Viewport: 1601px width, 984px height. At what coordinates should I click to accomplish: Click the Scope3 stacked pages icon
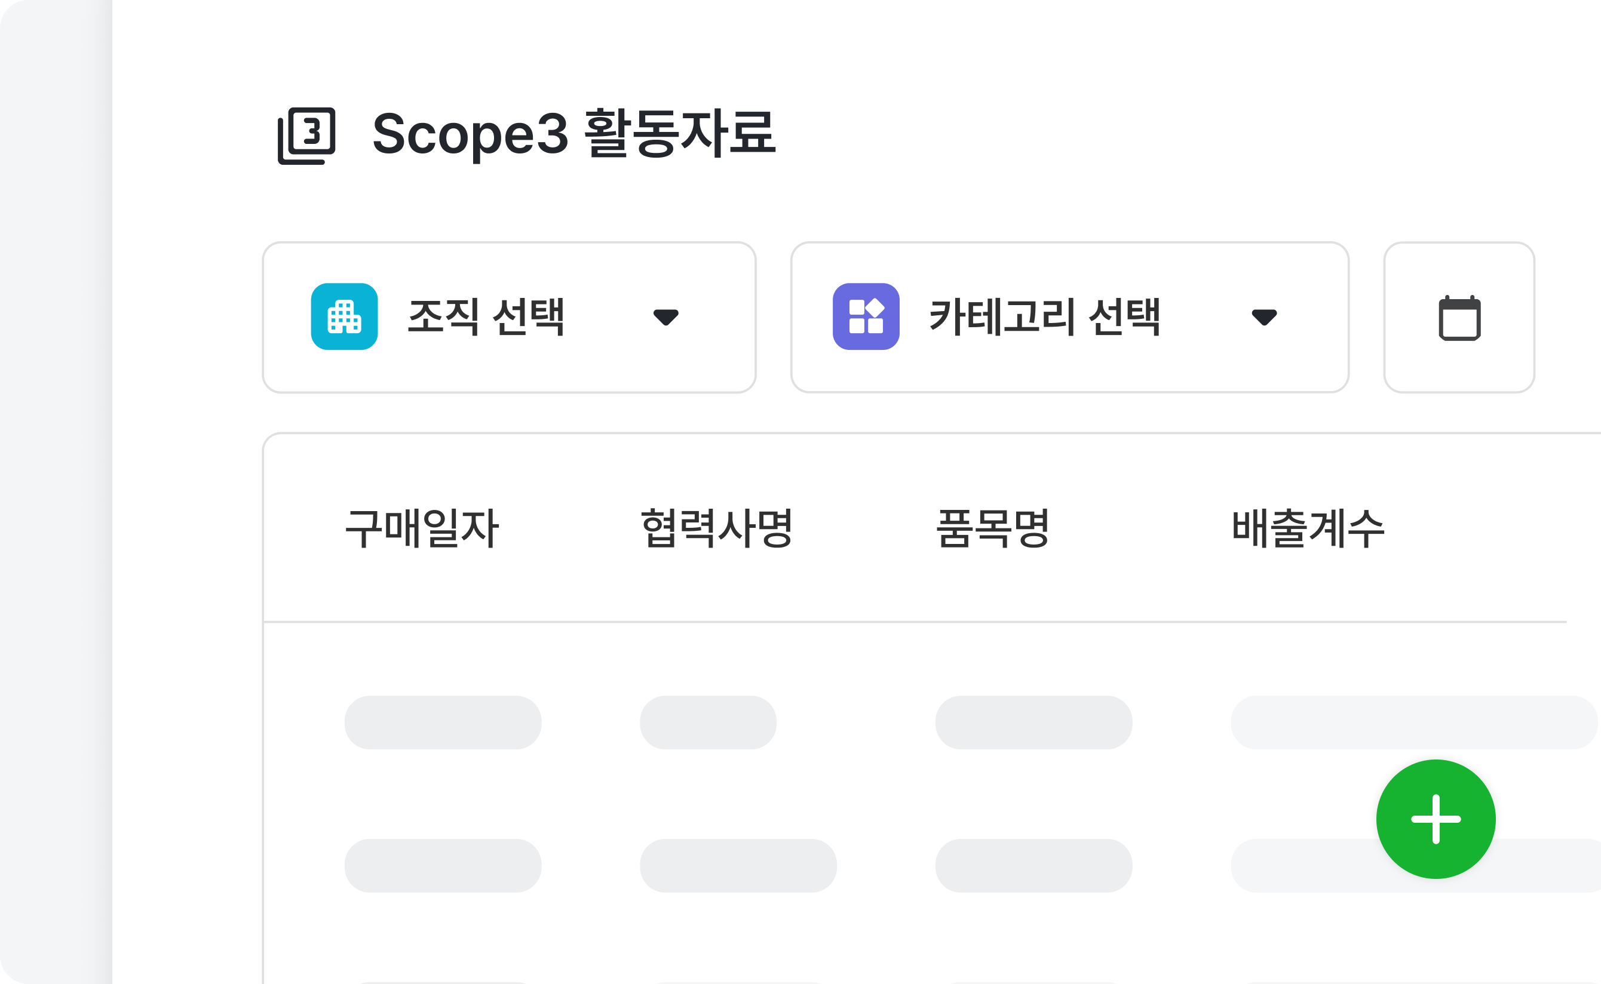306,136
